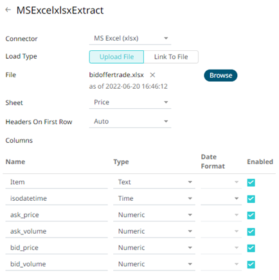Open Date Format dropdown for isodatetime

(x=221, y=199)
